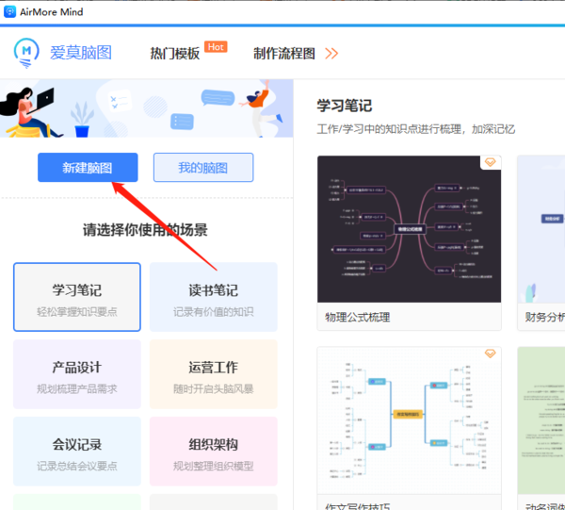Select the 读书笔记 scene card
Screen dimensions: 565x510
[213, 298]
